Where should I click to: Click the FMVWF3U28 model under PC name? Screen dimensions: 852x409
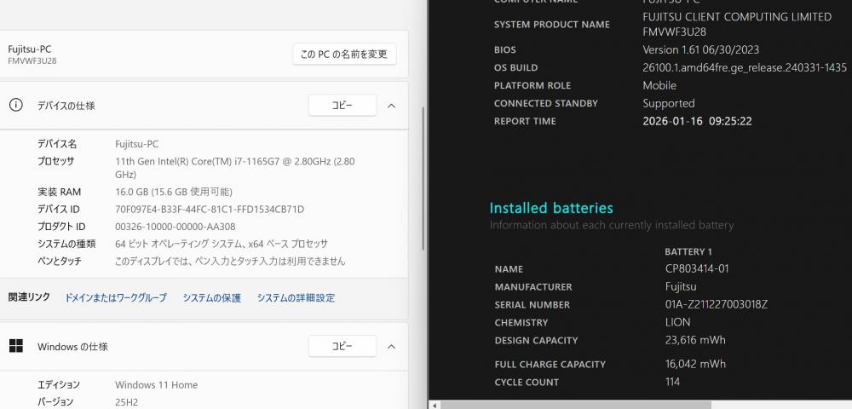pyautogui.click(x=32, y=60)
